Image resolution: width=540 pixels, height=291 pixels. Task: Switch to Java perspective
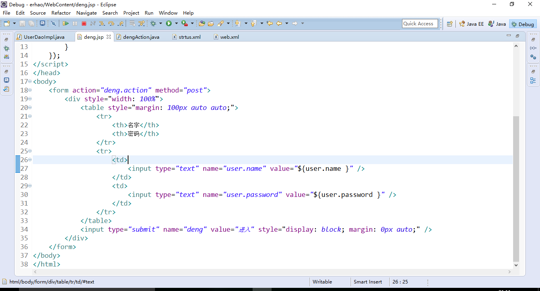click(497, 24)
